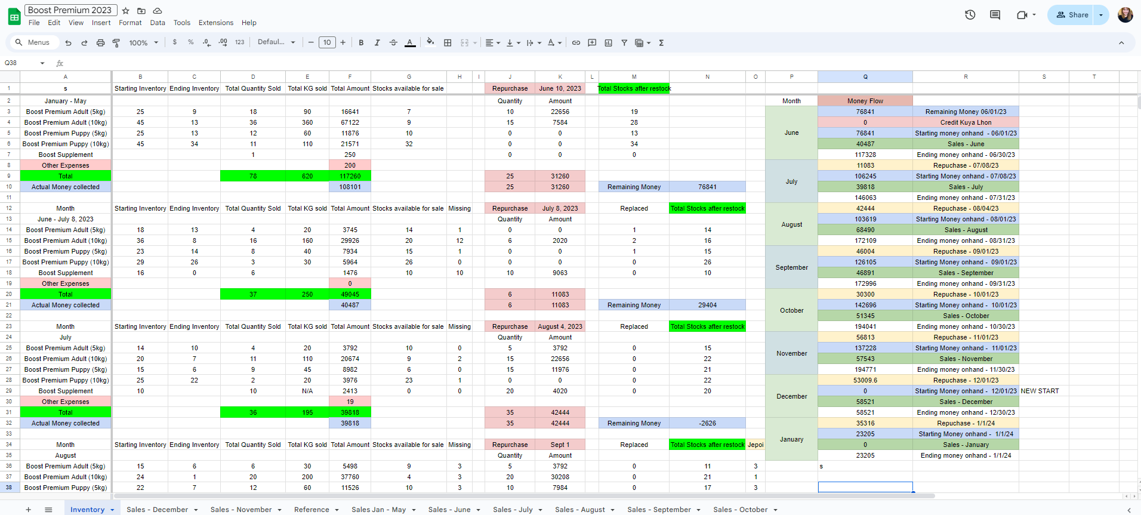Open the Extensions menu
Screen dimensions: 1141x515
(x=216, y=23)
